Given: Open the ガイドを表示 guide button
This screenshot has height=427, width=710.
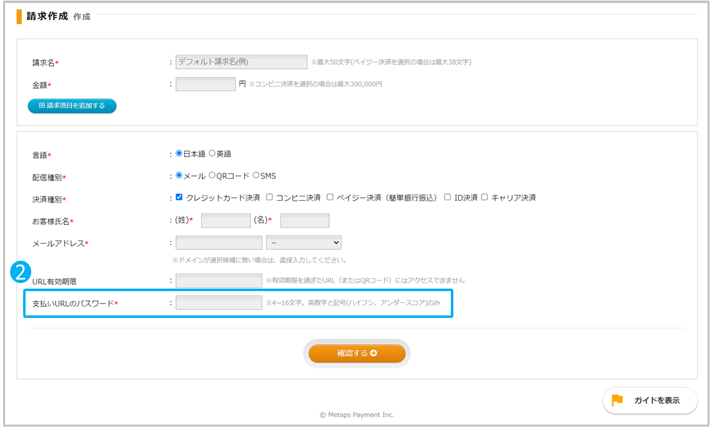Looking at the screenshot, I should point(649,400).
